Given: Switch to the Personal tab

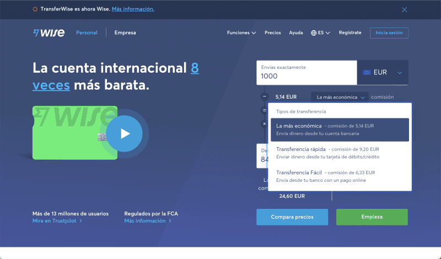Looking at the screenshot, I should click(x=87, y=33).
